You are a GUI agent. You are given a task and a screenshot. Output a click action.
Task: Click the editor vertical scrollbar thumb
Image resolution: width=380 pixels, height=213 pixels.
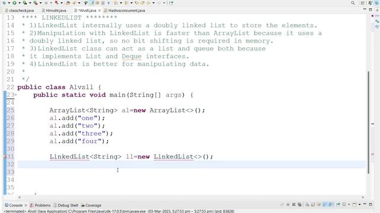(x=369, y=122)
